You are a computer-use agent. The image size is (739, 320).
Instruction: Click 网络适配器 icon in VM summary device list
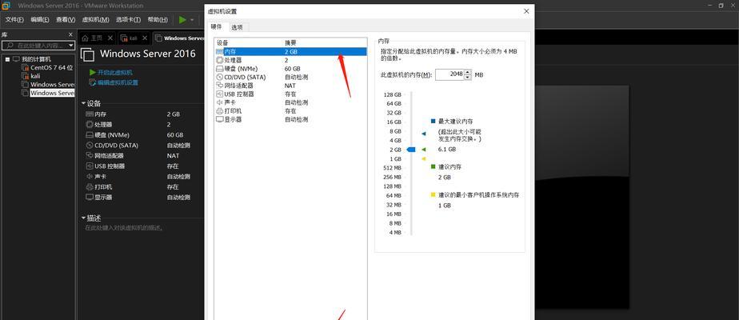pos(90,155)
